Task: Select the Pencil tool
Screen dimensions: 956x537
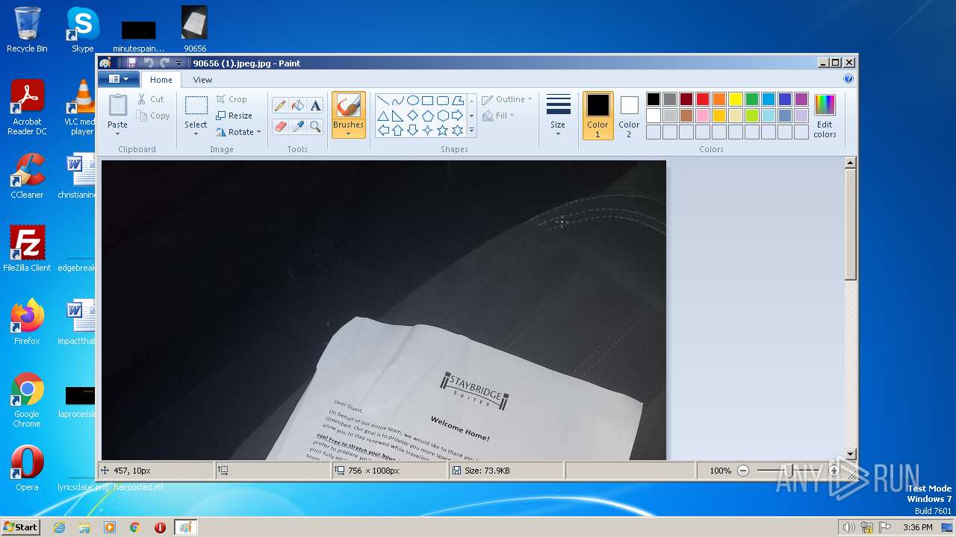Action: pos(280,106)
